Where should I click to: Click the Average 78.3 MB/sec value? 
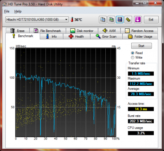(x=141, y=94)
